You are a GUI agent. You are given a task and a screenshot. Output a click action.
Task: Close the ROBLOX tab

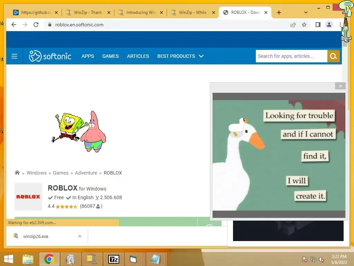266,12
